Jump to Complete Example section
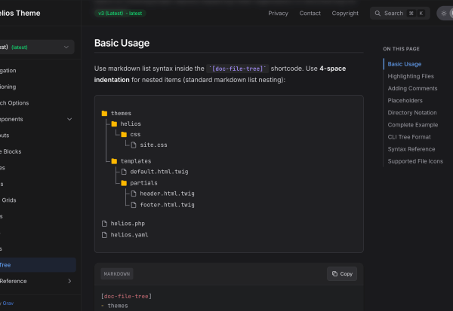Image resolution: width=453 pixels, height=311 pixels. (412, 124)
